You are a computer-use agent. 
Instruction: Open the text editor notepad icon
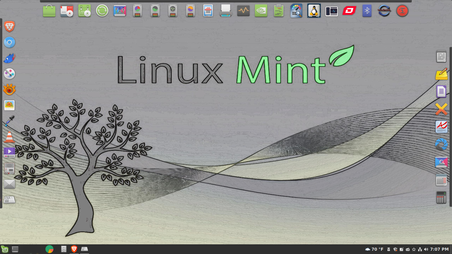pyautogui.click(x=441, y=56)
